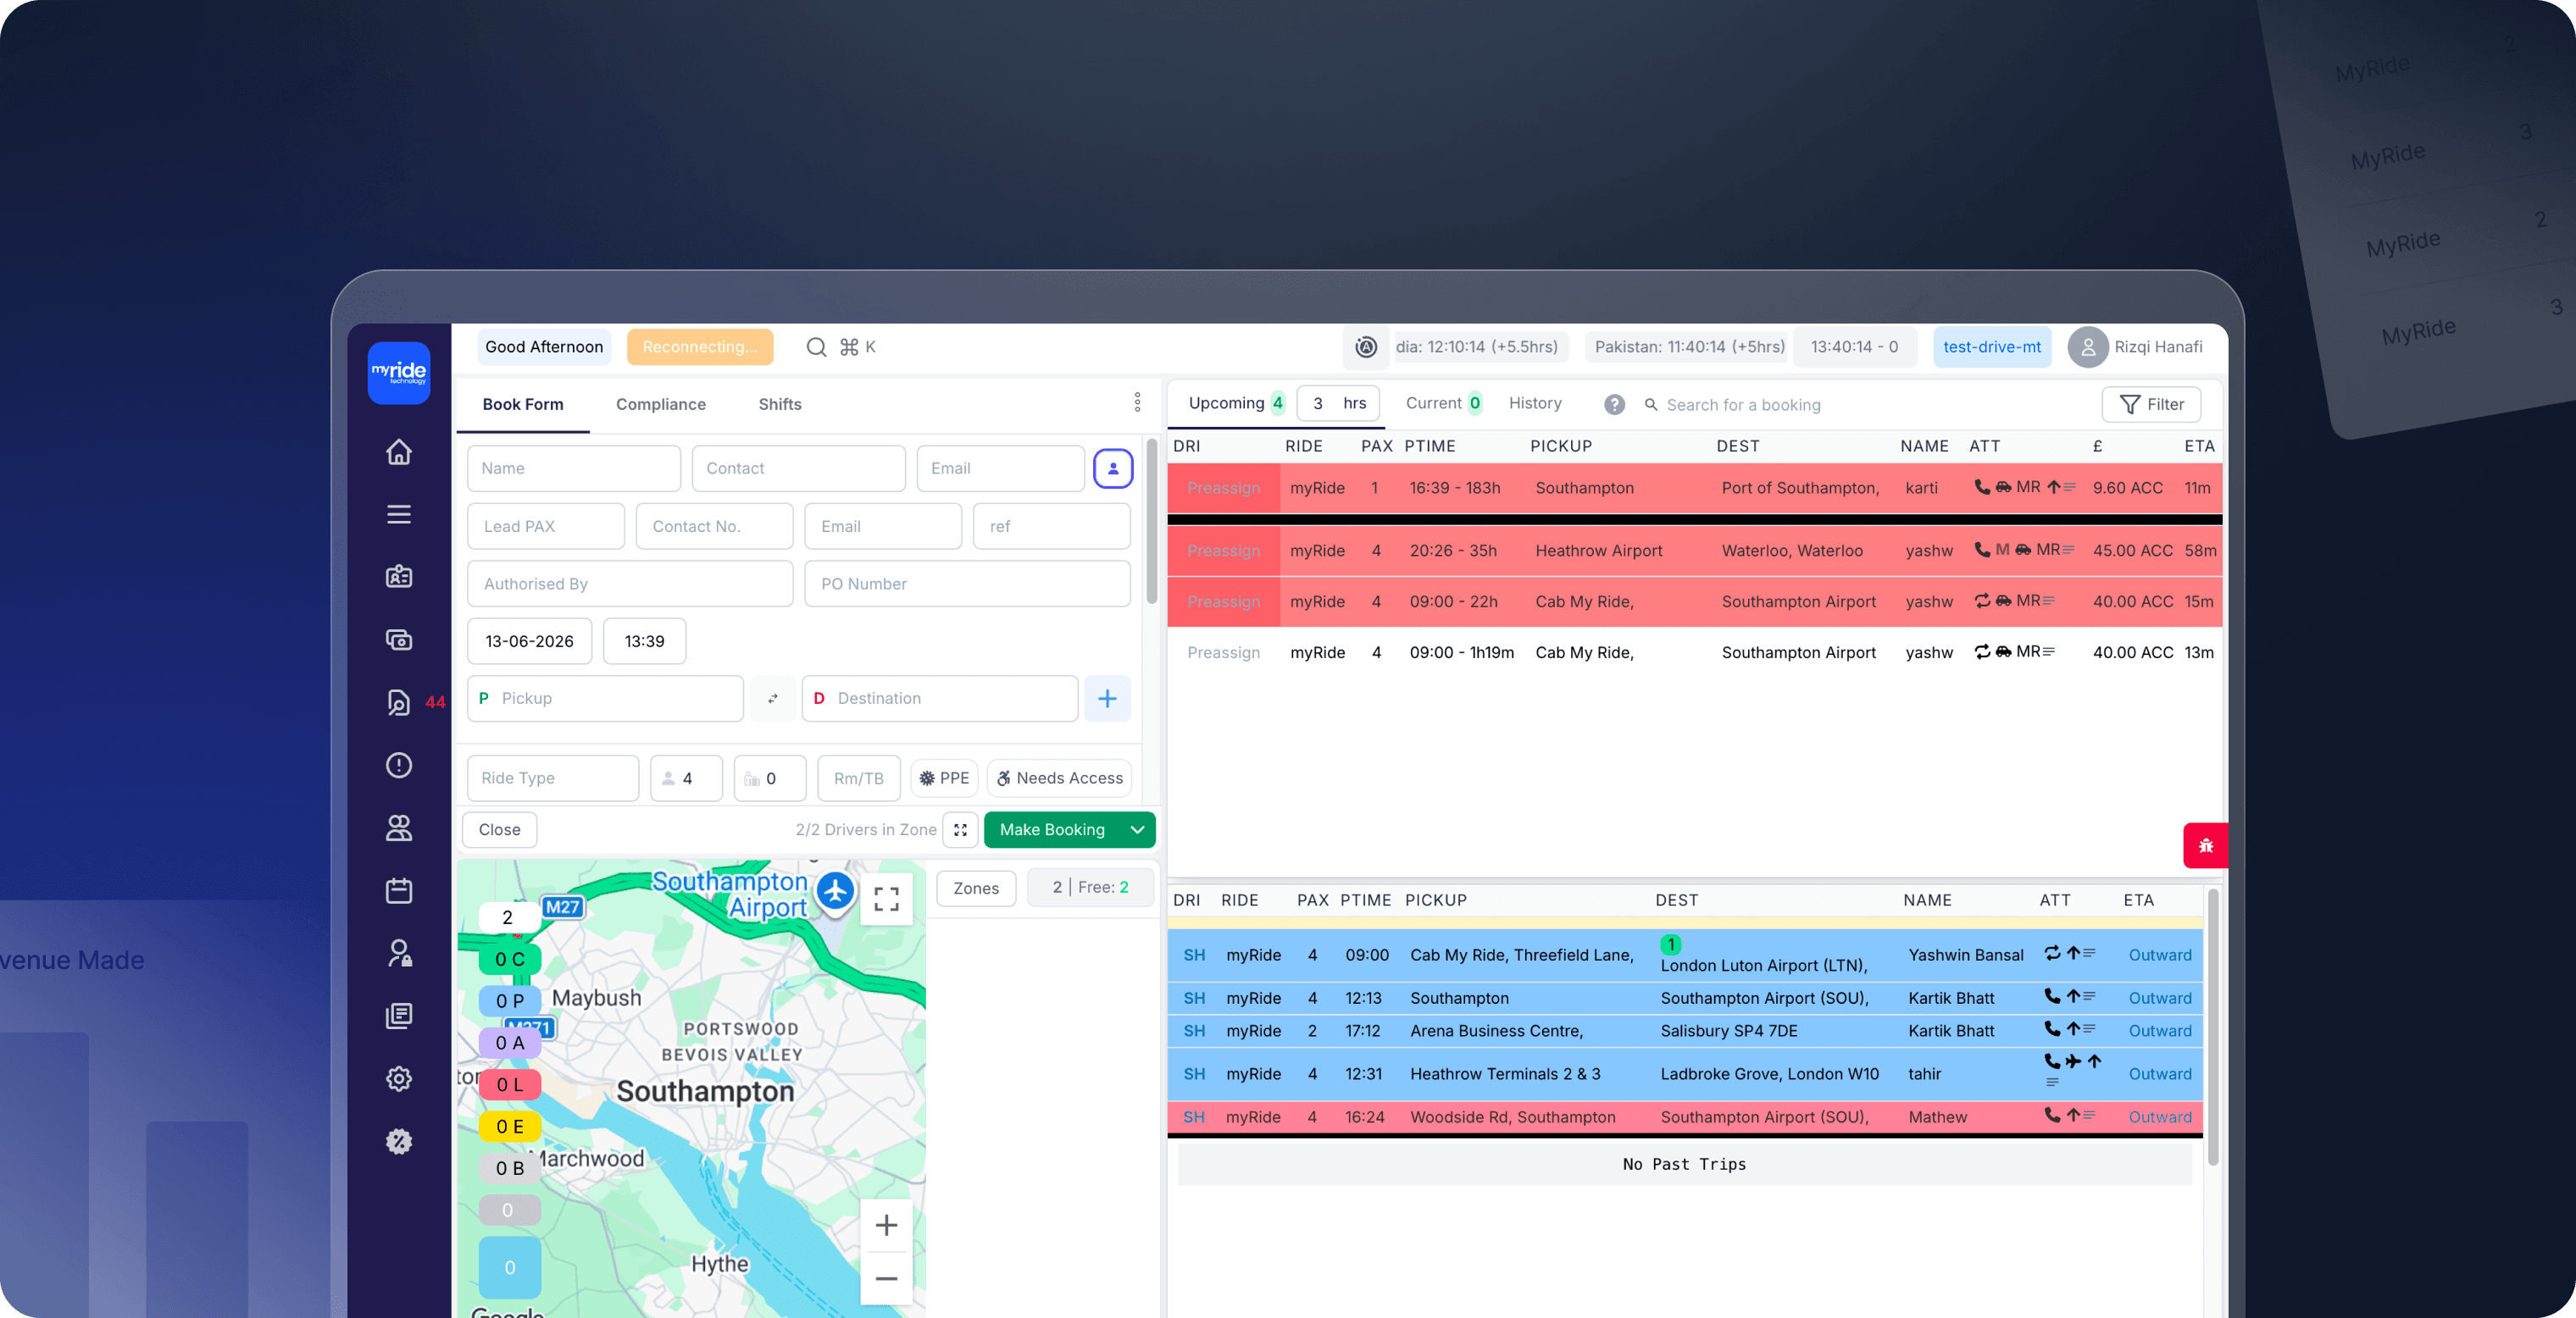This screenshot has width=2576, height=1318.
Task: Open the alert exclamation sidebar icon
Action: click(399, 766)
